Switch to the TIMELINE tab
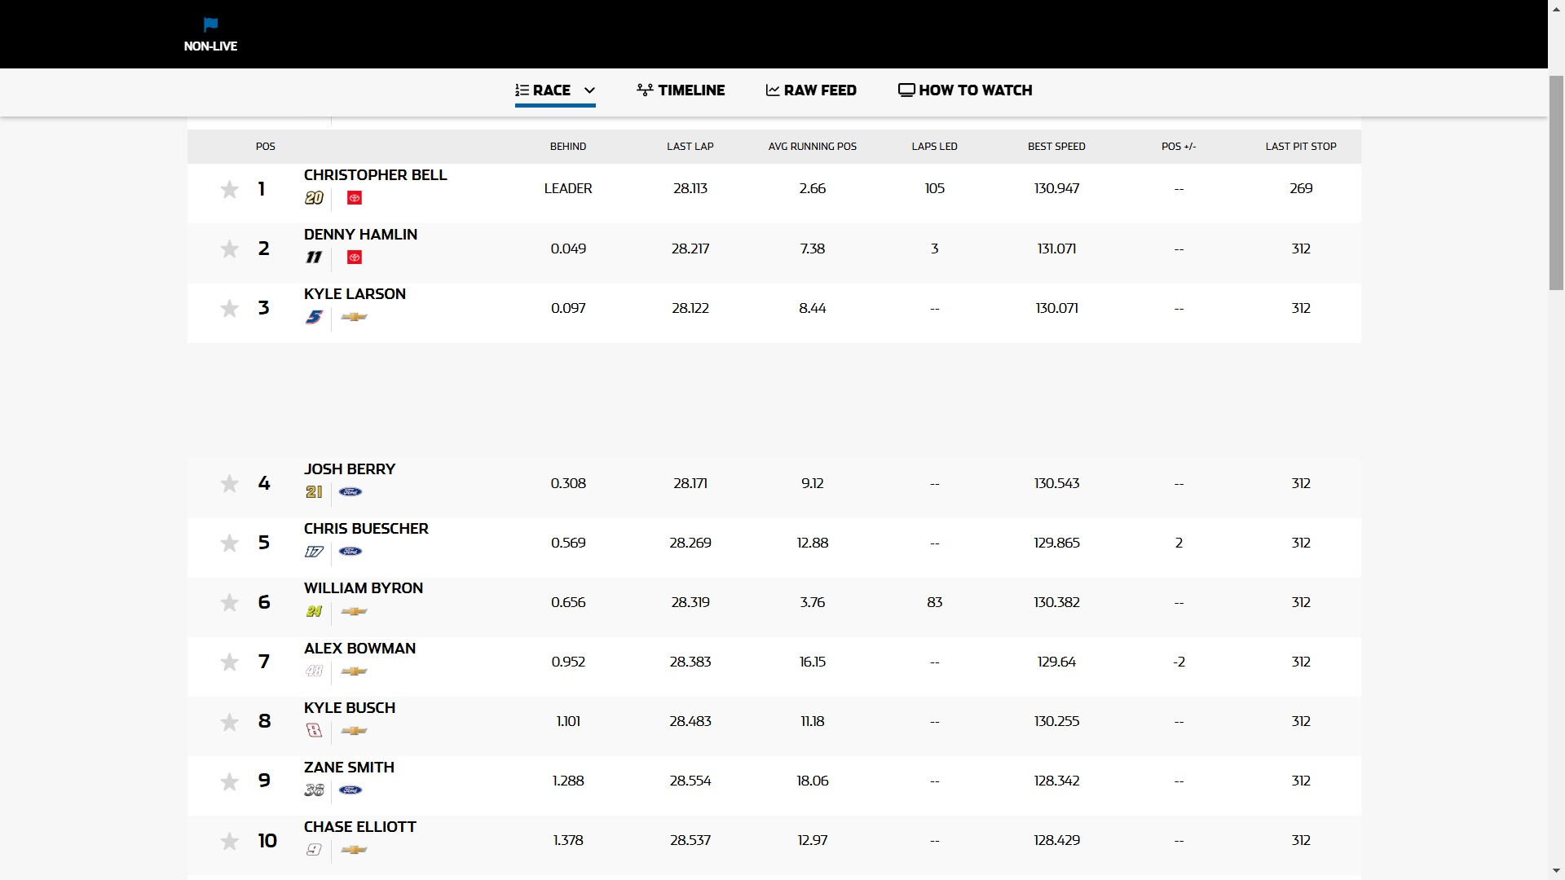This screenshot has width=1565, height=880. (681, 90)
